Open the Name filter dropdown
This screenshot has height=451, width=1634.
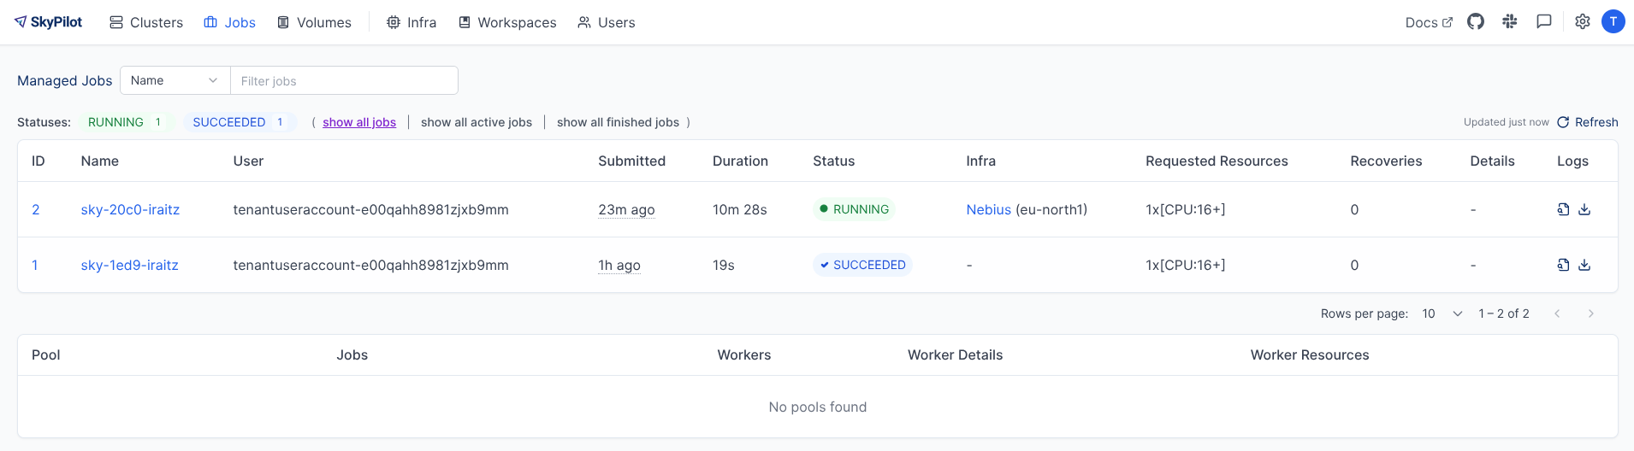pyautogui.click(x=175, y=80)
